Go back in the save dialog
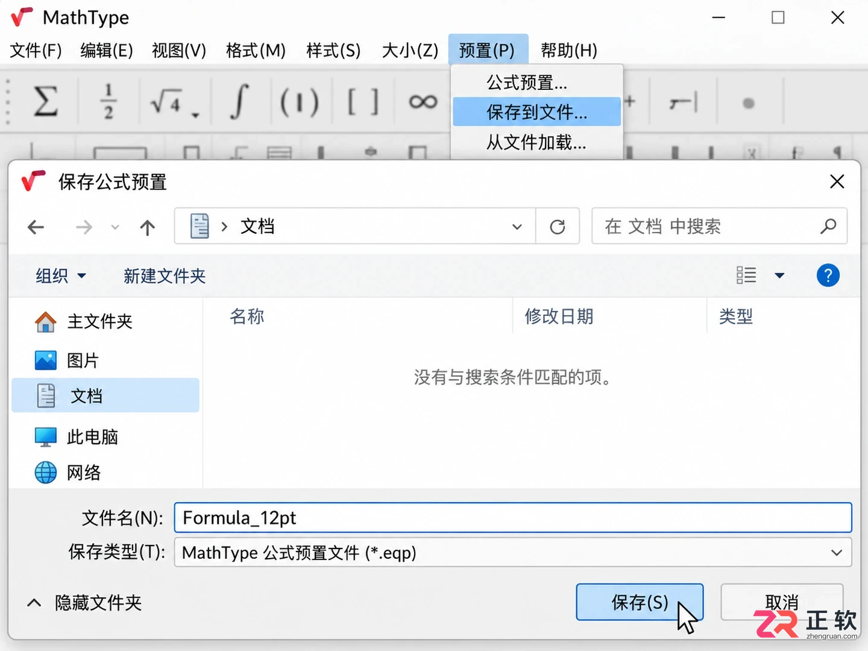 click(36, 227)
